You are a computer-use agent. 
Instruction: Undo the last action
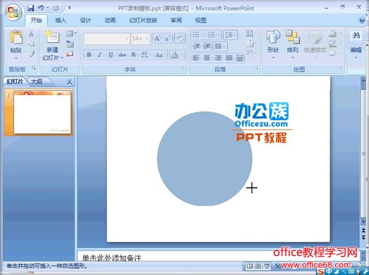pyautogui.click(x=41, y=8)
